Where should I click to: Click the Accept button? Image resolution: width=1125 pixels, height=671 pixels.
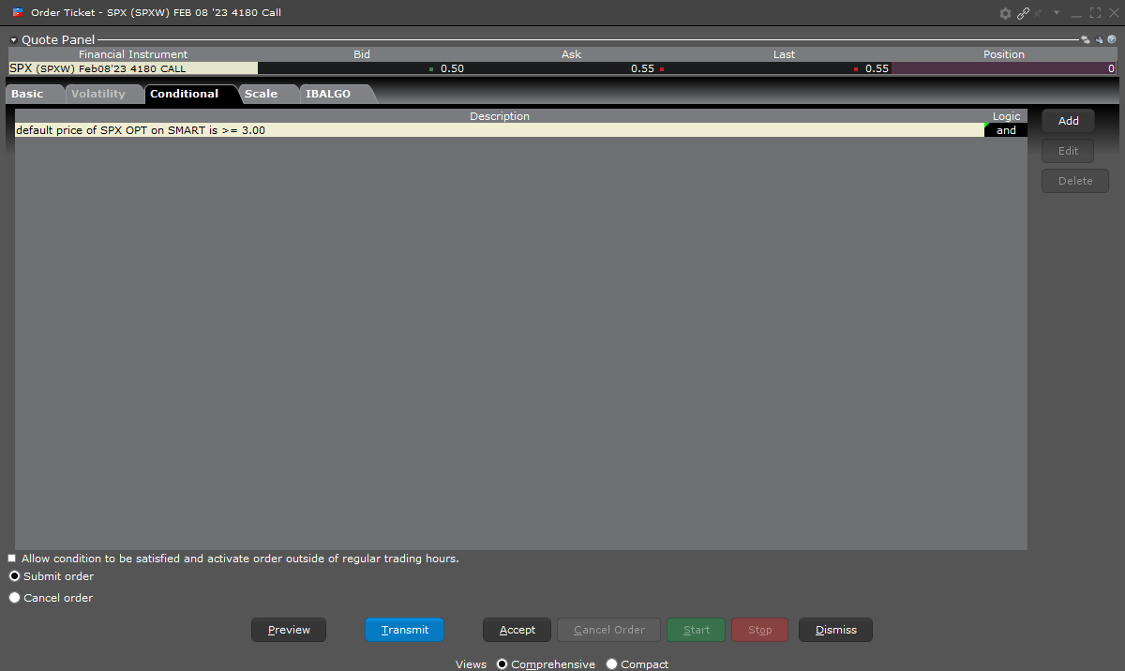pos(517,630)
